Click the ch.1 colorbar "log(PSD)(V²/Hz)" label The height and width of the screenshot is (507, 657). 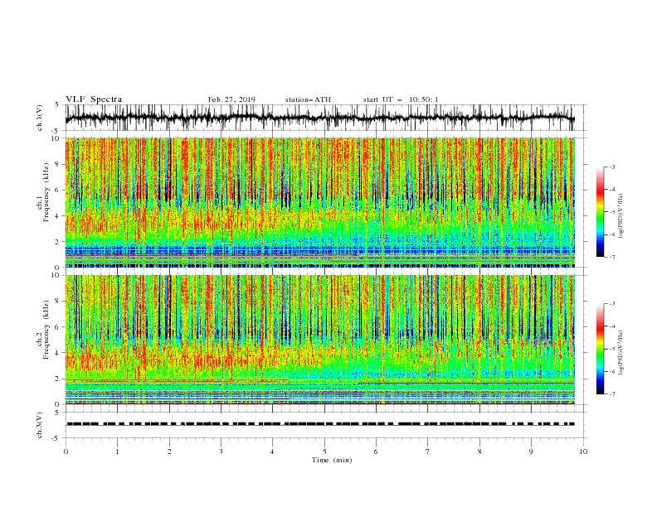pyautogui.click(x=620, y=216)
